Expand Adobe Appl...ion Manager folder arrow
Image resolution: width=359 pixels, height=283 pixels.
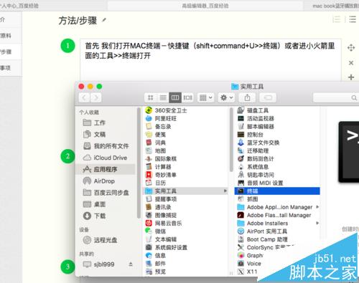pos(317,207)
